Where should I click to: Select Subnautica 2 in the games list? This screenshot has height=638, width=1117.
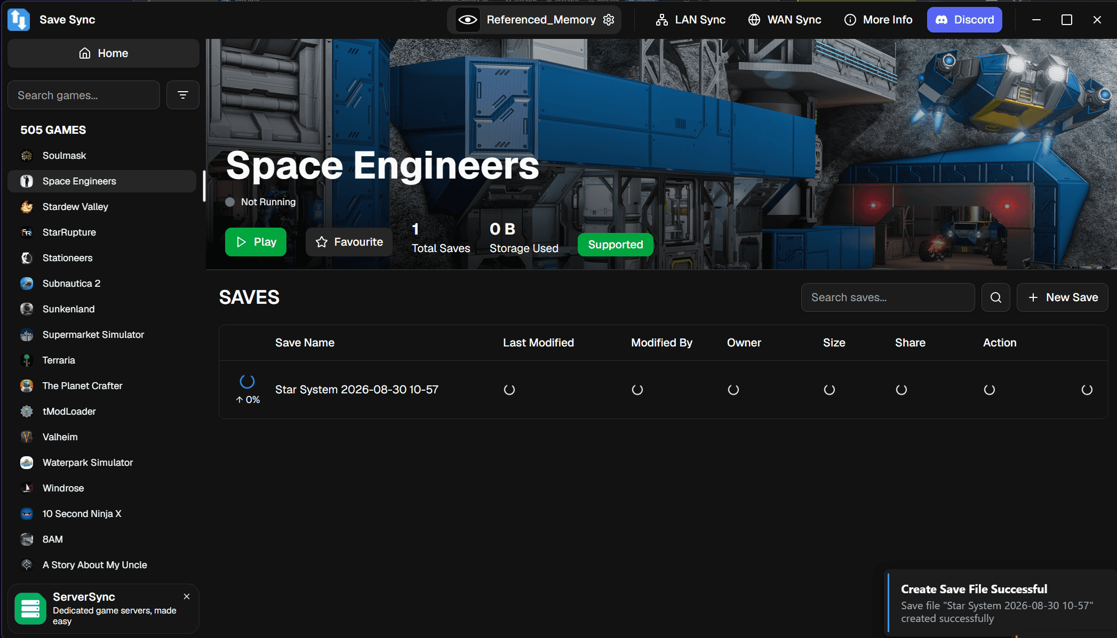[x=102, y=284]
